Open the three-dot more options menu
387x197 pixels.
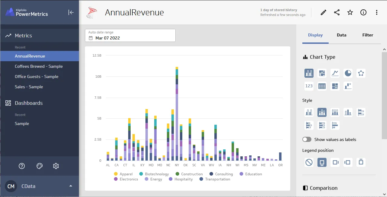click(377, 12)
